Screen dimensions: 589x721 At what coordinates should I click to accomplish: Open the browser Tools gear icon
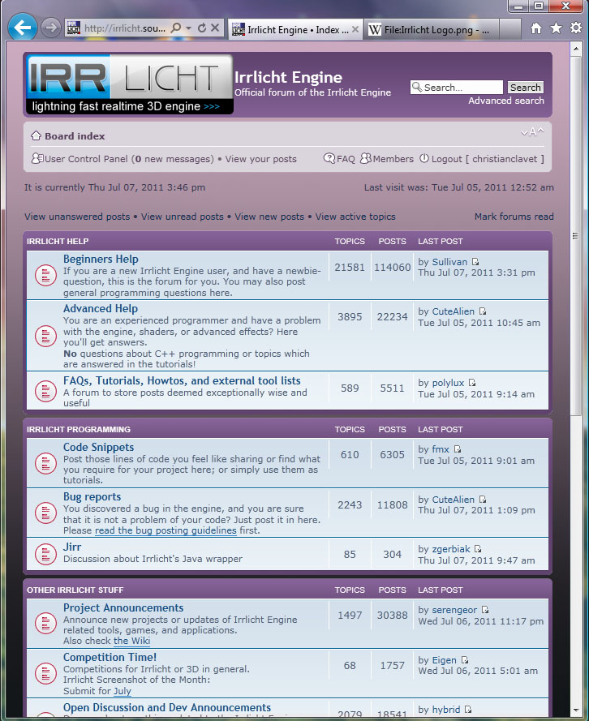point(575,28)
